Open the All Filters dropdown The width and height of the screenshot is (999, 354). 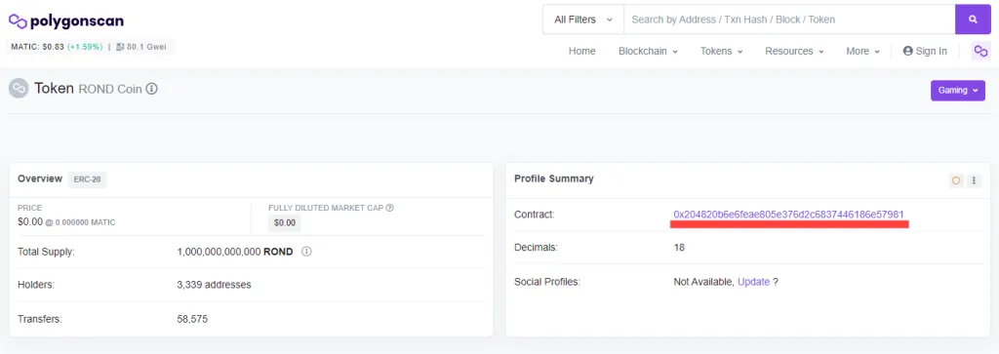point(583,20)
